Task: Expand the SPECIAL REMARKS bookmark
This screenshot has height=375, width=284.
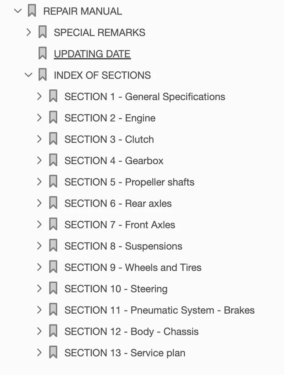Action: click(28, 32)
